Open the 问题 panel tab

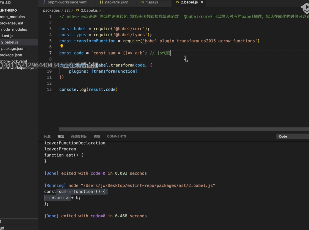[47, 136]
